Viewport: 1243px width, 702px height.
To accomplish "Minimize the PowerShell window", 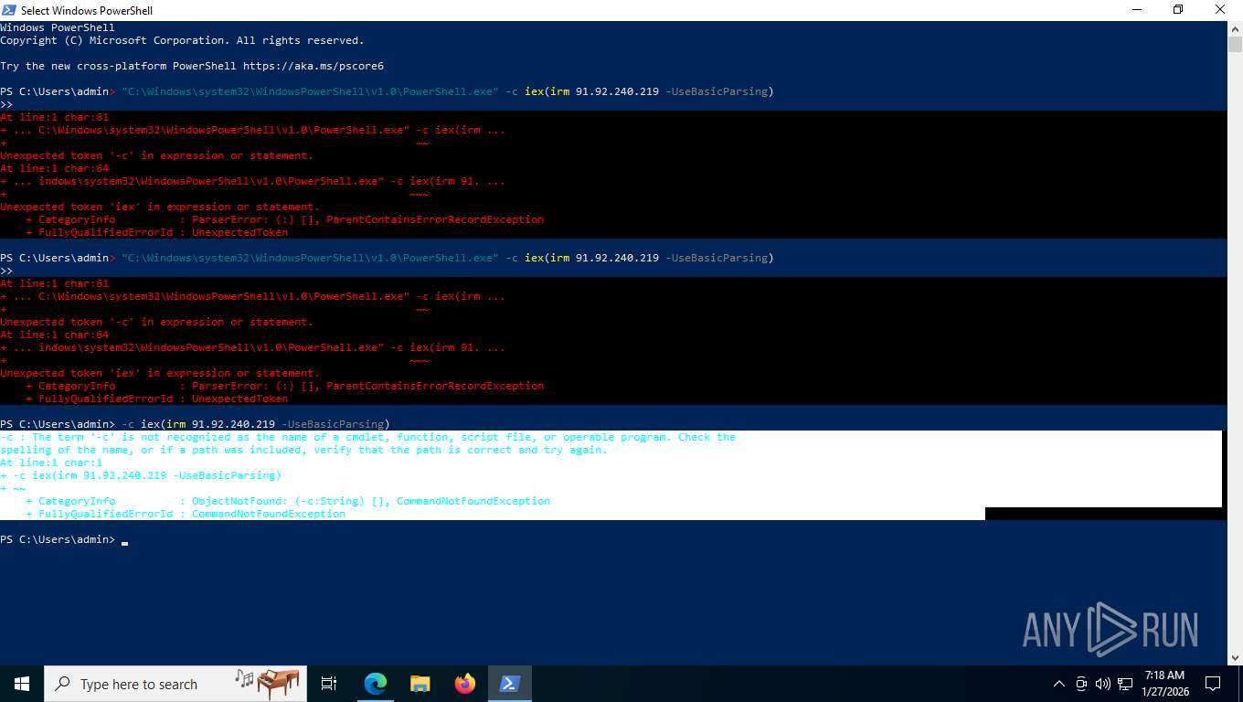I will [1136, 10].
